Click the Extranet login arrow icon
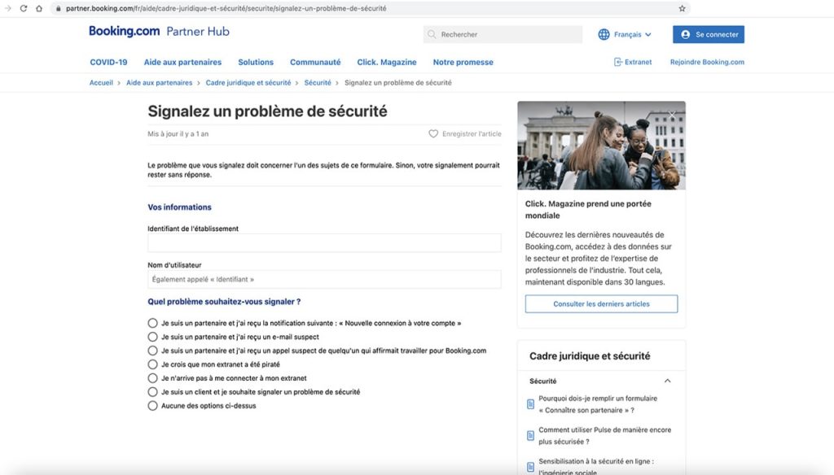This screenshot has width=834, height=475. (x=617, y=62)
